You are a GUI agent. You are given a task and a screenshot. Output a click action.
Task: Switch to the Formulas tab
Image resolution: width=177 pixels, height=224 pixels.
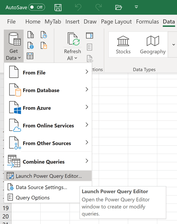[x=147, y=22]
